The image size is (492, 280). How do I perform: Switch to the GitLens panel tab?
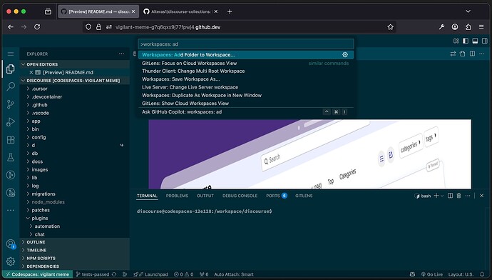coord(304,196)
